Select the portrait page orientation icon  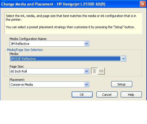[94, 71]
